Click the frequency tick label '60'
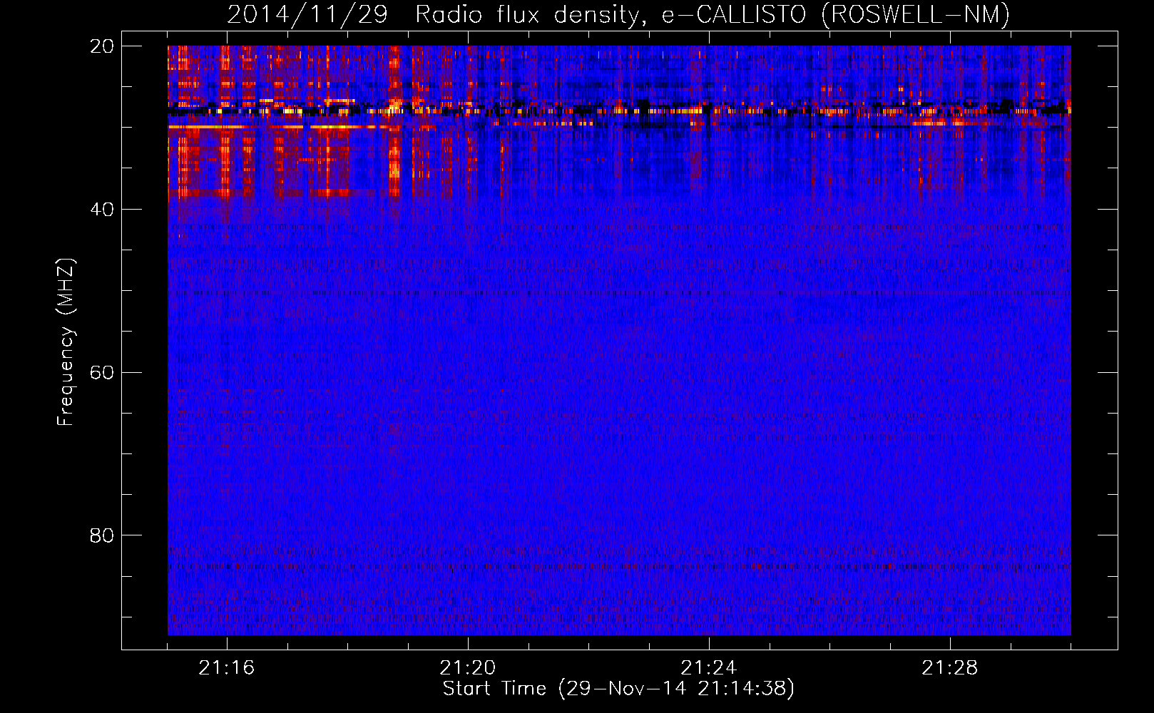This screenshot has height=713, width=1154. tap(102, 372)
